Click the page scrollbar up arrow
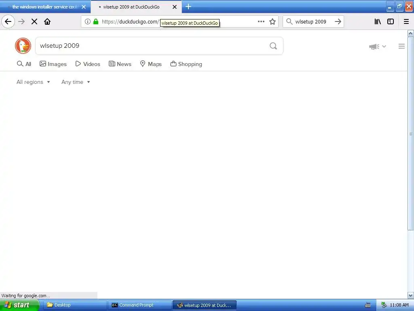The image size is (414, 311). pos(411,33)
